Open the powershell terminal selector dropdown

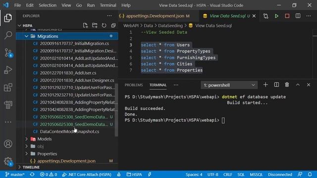tap(229, 85)
